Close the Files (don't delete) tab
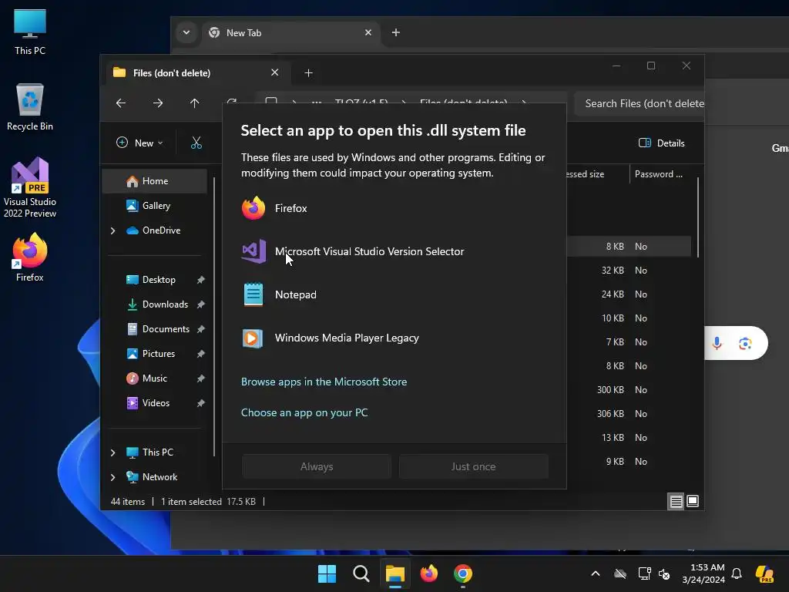 (275, 72)
